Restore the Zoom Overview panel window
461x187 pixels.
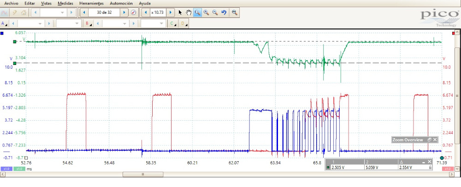429,140
